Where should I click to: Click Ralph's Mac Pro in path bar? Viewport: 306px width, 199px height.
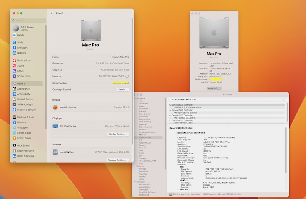coord(179,194)
